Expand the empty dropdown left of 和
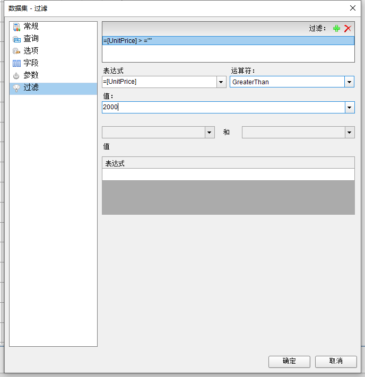This screenshot has height=377, width=365. (x=210, y=133)
